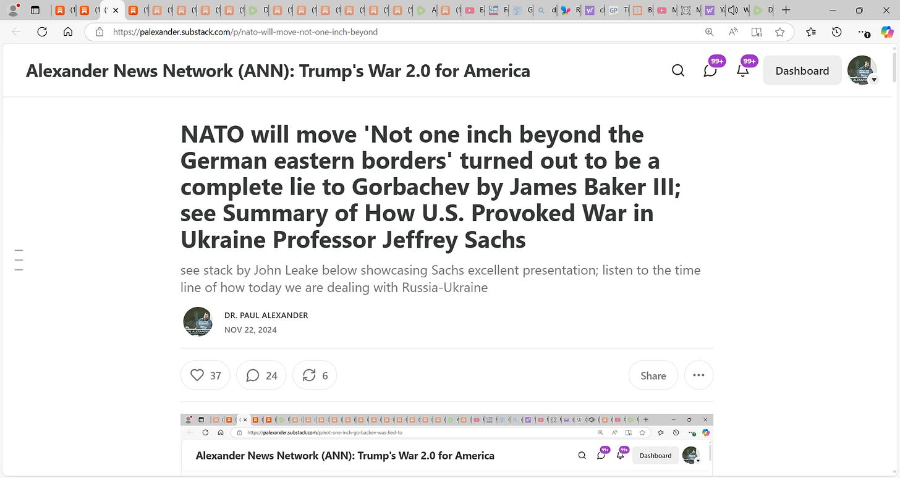The height and width of the screenshot is (478, 900).
Task: Go to the browser home page
Action: click(68, 31)
